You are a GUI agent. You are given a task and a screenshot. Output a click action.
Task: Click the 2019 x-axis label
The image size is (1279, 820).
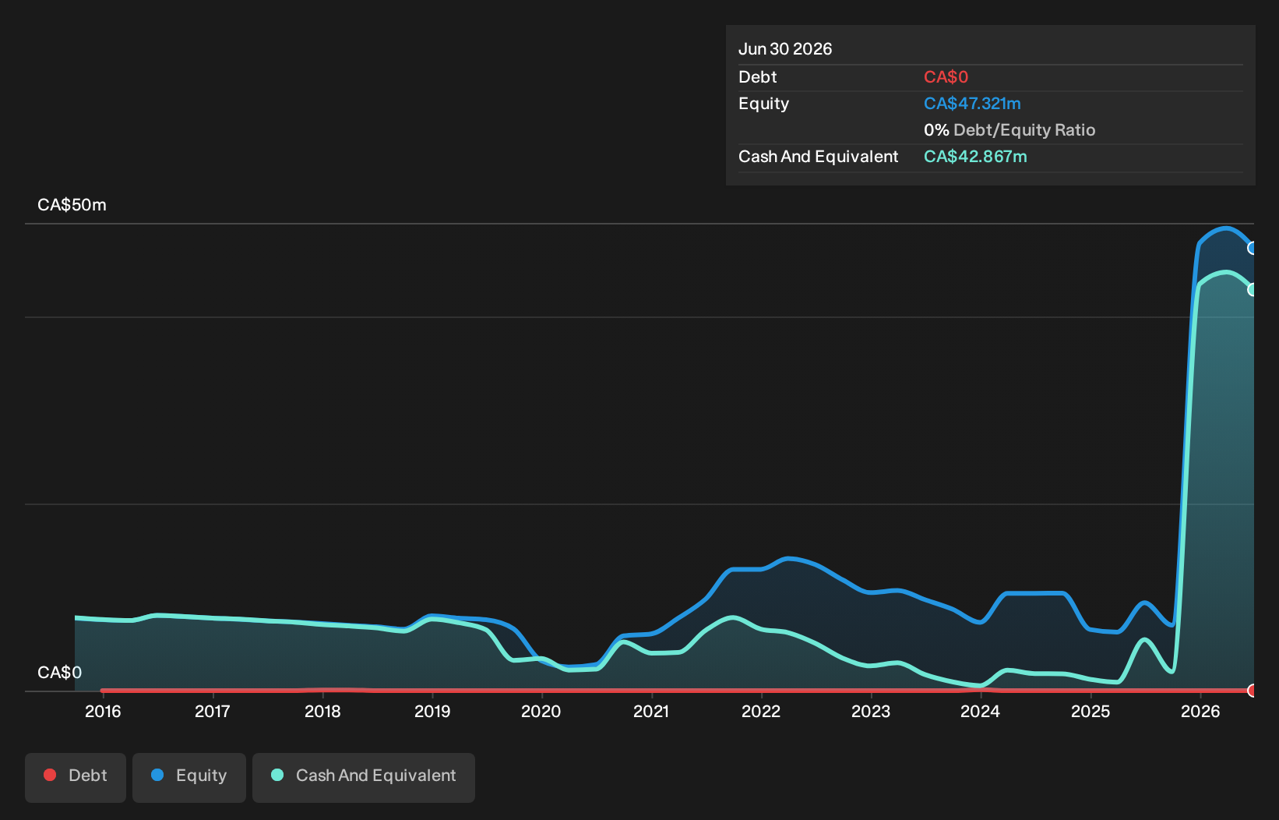click(432, 711)
